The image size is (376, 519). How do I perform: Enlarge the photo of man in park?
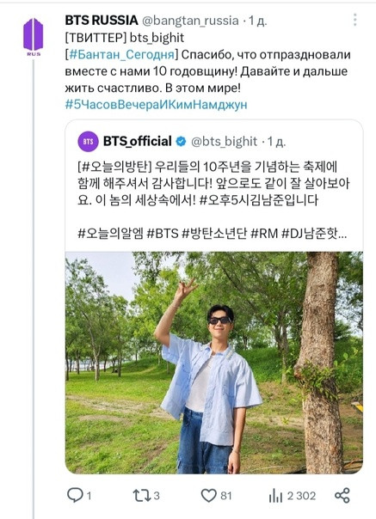coord(214,363)
